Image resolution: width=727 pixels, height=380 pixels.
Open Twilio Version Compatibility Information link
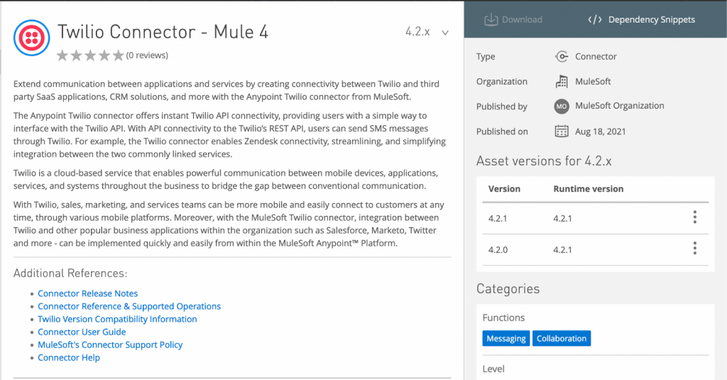117,319
